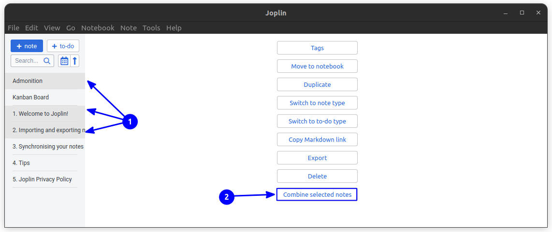Create a new note
Image resolution: width=552 pixels, height=232 pixels.
pos(27,46)
